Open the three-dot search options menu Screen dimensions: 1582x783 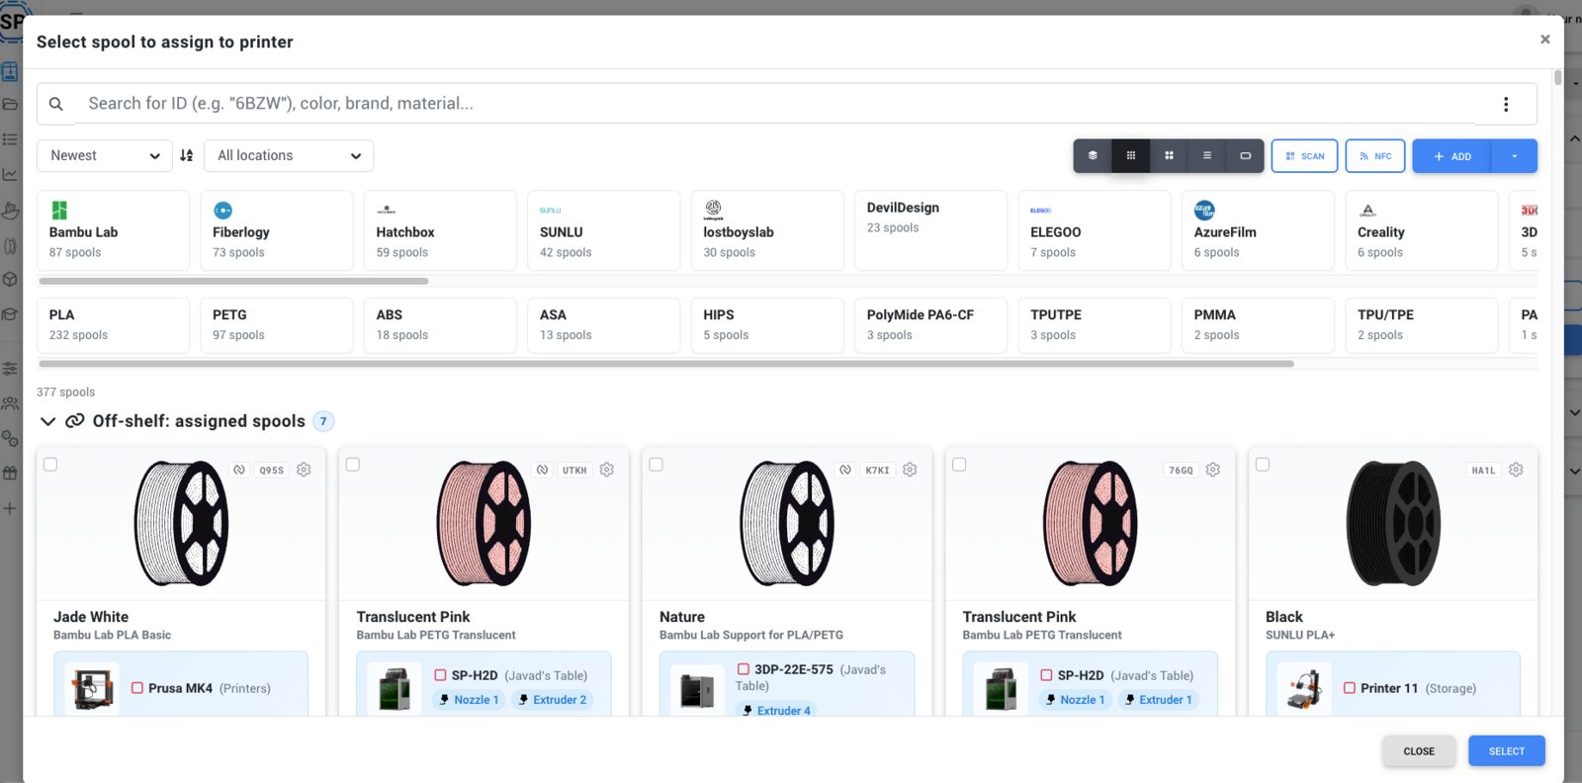(1506, 104)
